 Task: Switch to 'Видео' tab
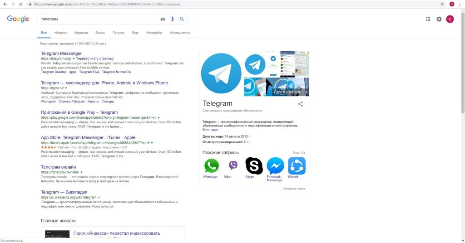click(x=100, y=33)
